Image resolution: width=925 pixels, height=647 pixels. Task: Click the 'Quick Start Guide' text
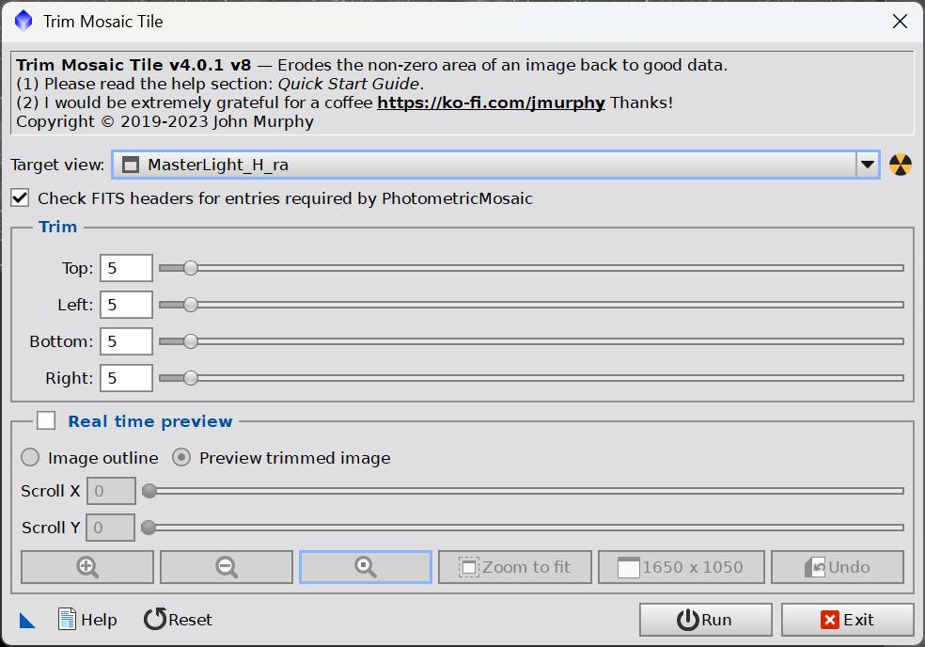[349, 84]
